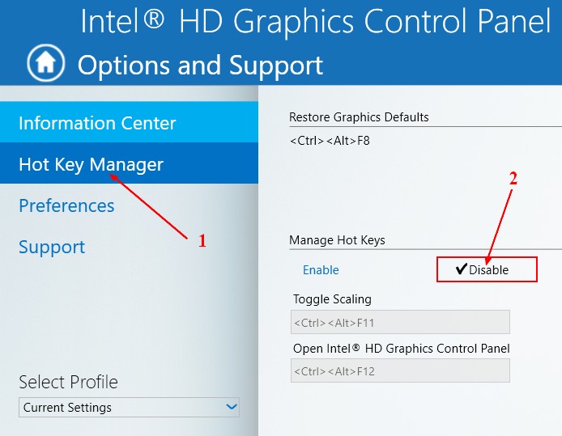Click the Select Profile dropdown chevron
The width and height of the screenshot is (562, 436).
click(x=232, y=407)
